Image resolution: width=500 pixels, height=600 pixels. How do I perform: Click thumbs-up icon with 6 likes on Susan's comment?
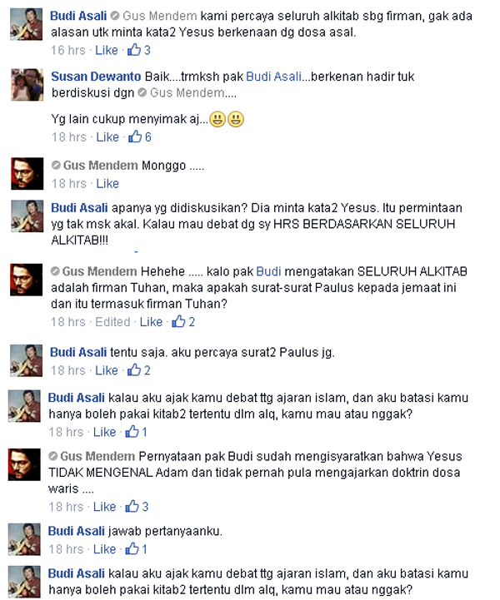[135, 136]
